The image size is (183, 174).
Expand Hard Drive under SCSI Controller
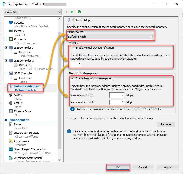(11, 78)
